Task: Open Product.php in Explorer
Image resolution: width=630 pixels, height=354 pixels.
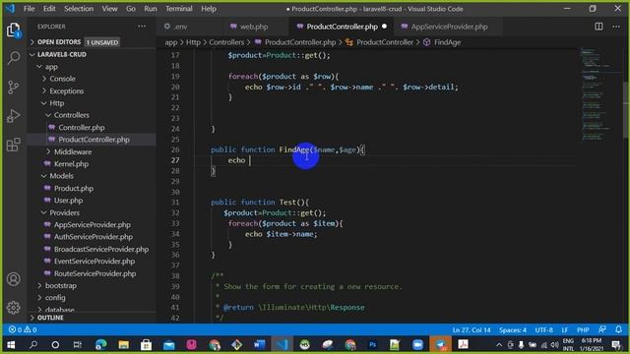Action: point(92,188)
